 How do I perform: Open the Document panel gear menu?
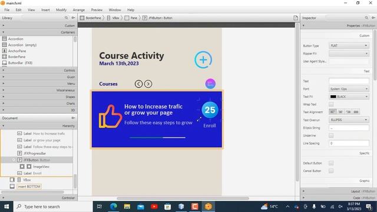[x=73, y=118]
